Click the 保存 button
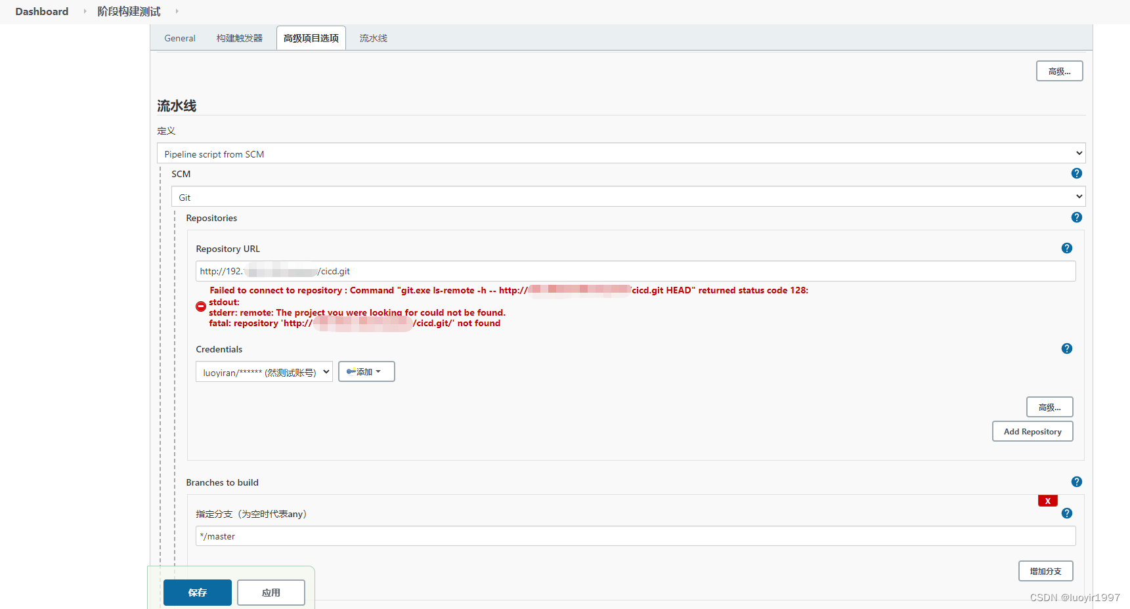 click(x=197, y=593)
